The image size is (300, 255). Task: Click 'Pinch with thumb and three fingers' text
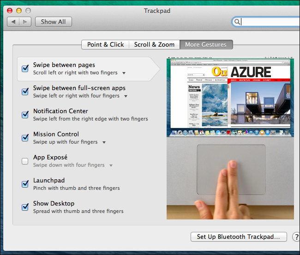coord(77,188)
